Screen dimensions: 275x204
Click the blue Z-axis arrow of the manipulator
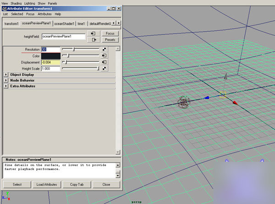(x=206, y=97)
